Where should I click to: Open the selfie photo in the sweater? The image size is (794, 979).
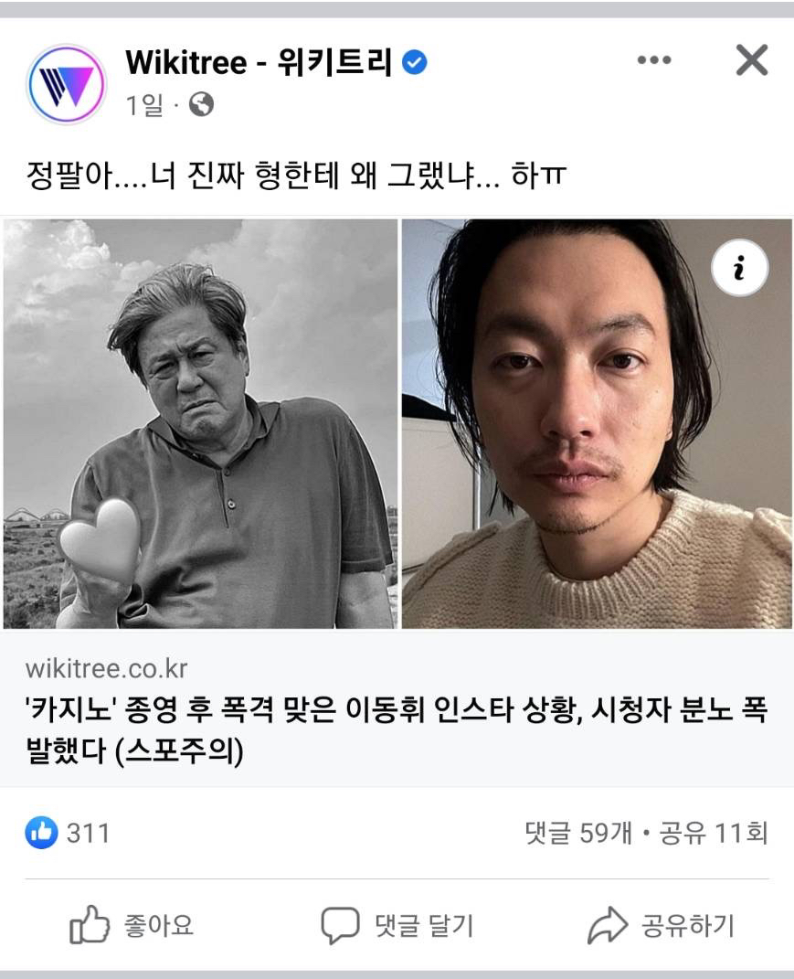coord(597,423)
